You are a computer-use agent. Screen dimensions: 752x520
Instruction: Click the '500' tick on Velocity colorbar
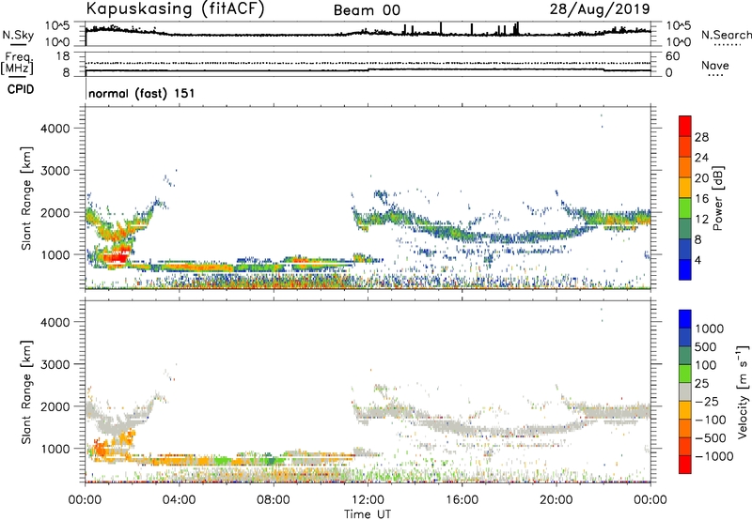coord(705,347)
